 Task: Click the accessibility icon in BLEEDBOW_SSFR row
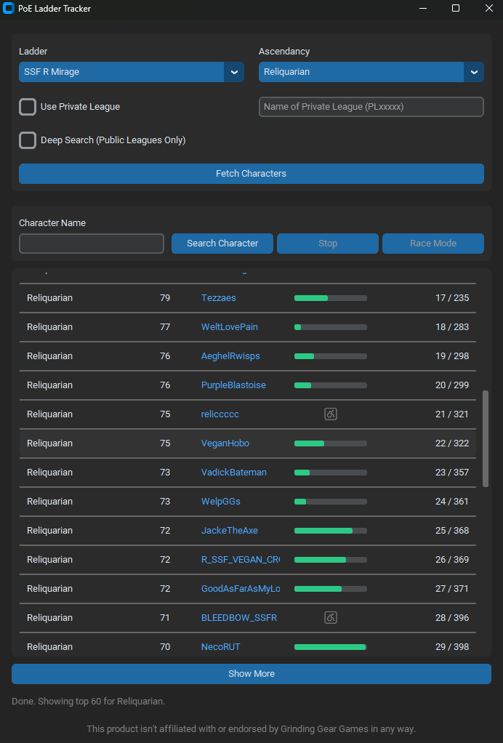coord(331,617)
